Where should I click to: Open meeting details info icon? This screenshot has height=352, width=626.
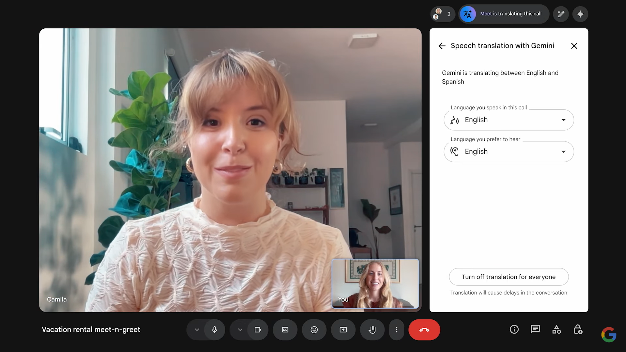pos(514,329)
